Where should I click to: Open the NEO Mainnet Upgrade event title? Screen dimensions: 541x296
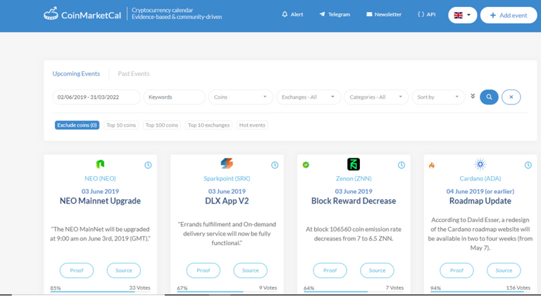coord(100,201)
